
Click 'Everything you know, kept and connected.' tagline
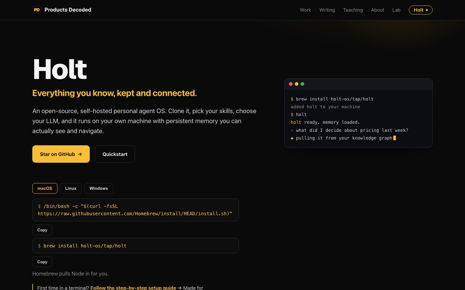tap(115, 93)
